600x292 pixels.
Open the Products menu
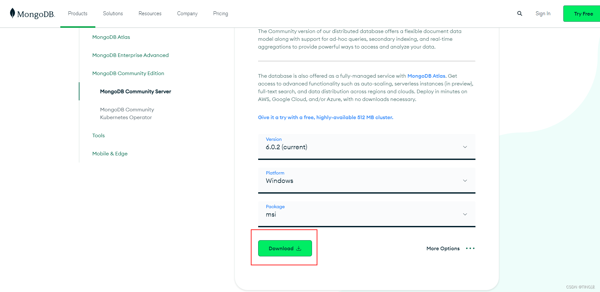coord(78,14)
